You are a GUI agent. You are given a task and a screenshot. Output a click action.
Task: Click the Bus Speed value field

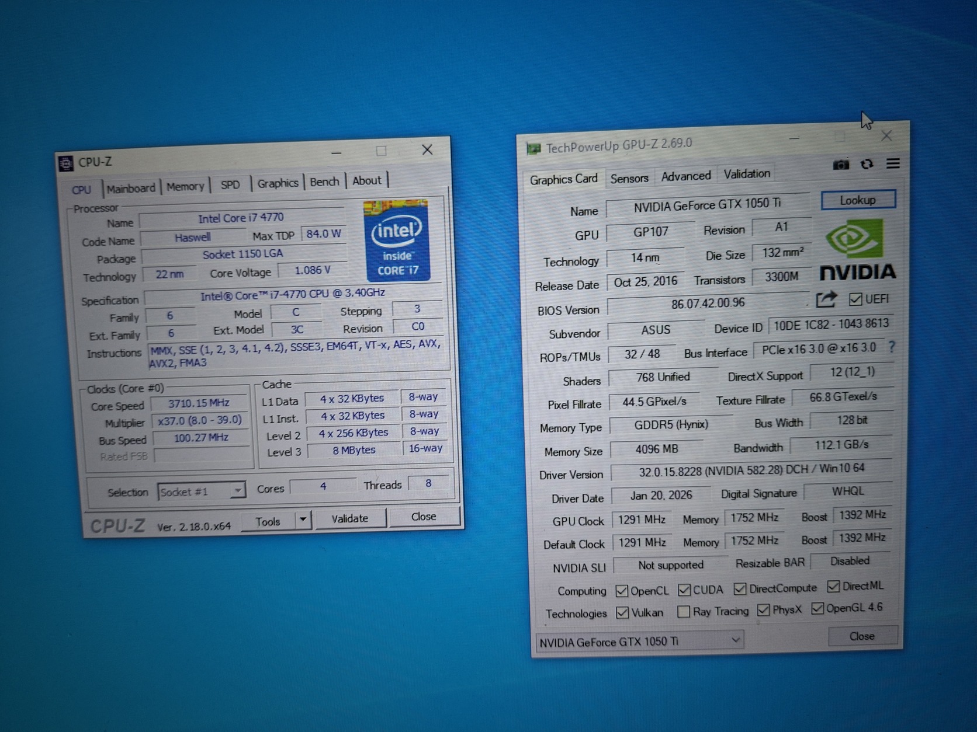pyautogui.click(x=201, y=438)
